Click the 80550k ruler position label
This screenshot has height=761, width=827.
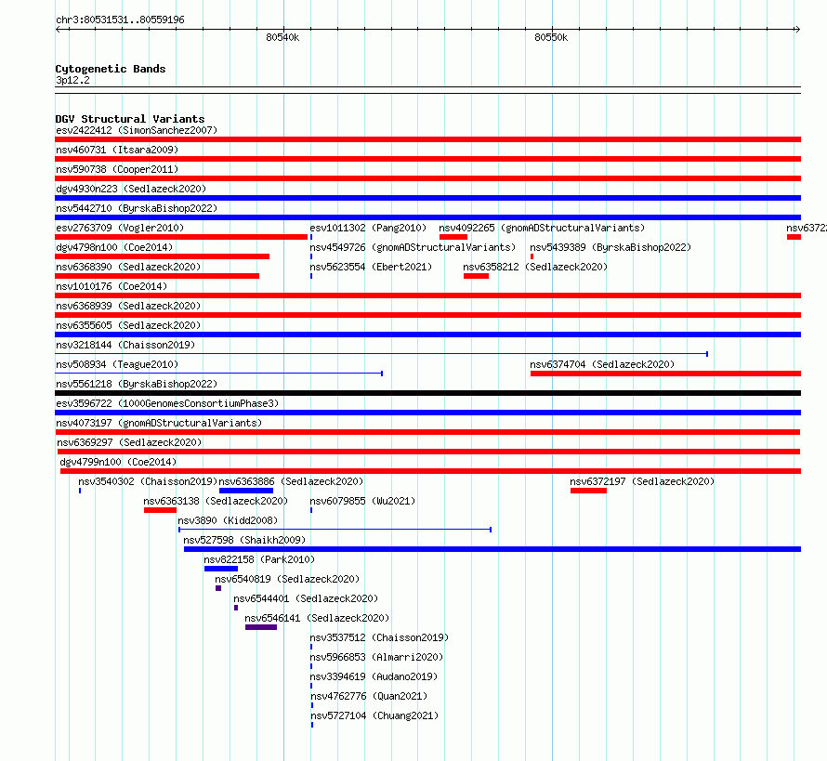click(551, 37)
